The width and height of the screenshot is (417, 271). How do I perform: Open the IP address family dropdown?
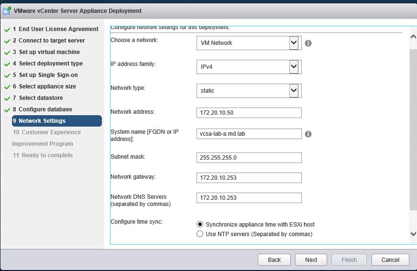click(294, 67)
